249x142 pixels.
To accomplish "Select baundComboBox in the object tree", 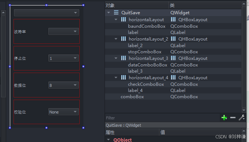I will coord(147,26).
